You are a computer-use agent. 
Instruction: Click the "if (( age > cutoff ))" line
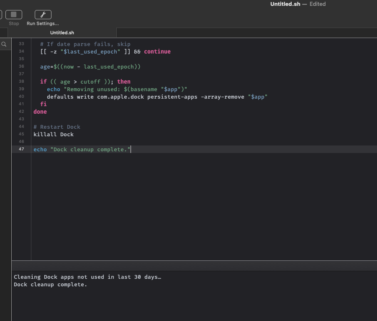85,82
